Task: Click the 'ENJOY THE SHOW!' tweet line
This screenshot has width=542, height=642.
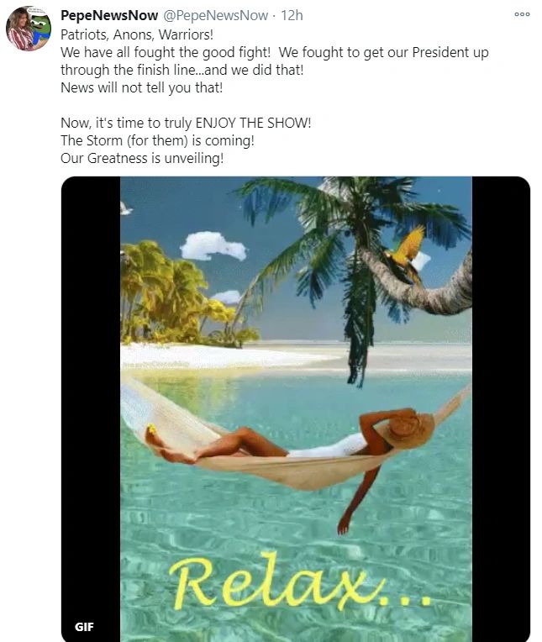Action: pyautogui.click(x=186, y=123)
